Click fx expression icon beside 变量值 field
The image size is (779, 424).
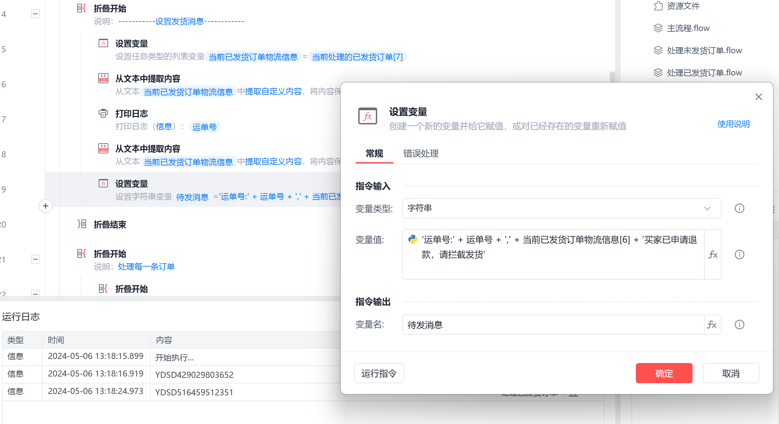pyautogui.click(x=712, y=254)
